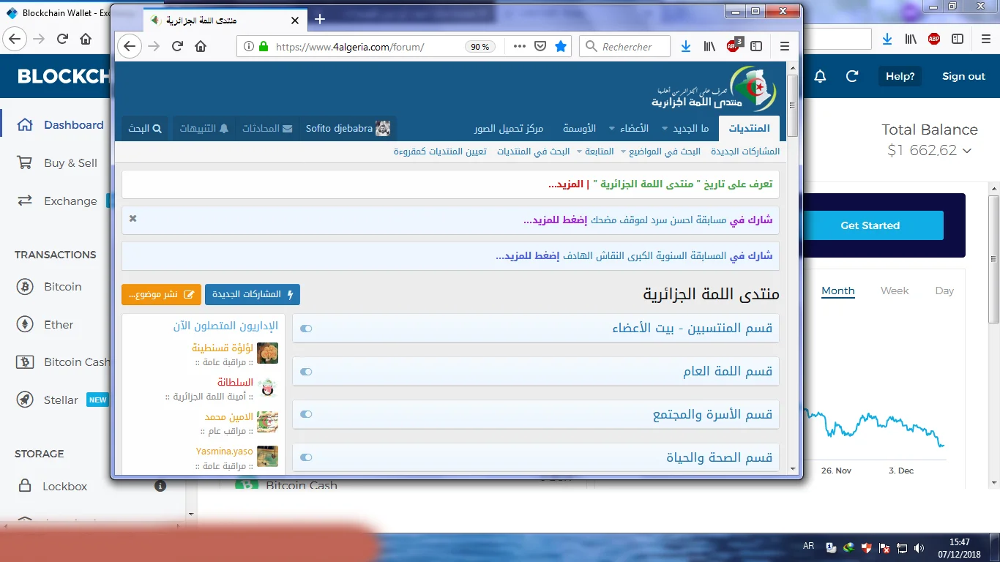1000x562 pixels.
Task: Toggle the قسم اللمة العام section
Action: tap(306, 372)
